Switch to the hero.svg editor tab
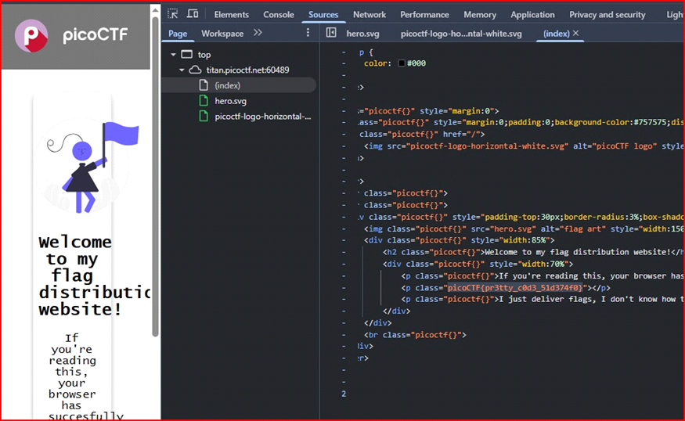Screen dimensions: 685x421 pos(362,34)
